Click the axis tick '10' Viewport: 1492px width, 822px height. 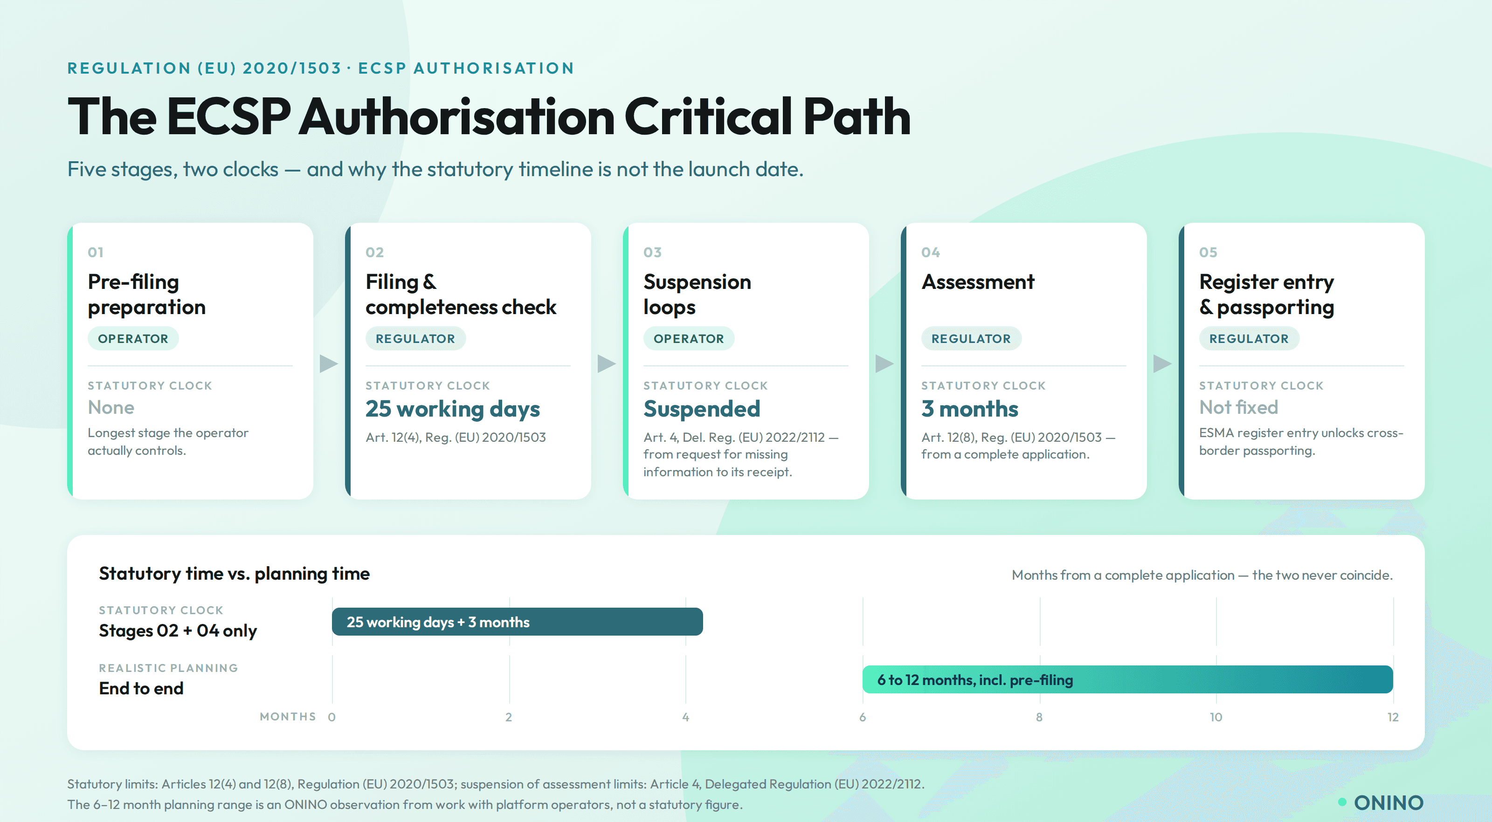(x=1216, y=717)
